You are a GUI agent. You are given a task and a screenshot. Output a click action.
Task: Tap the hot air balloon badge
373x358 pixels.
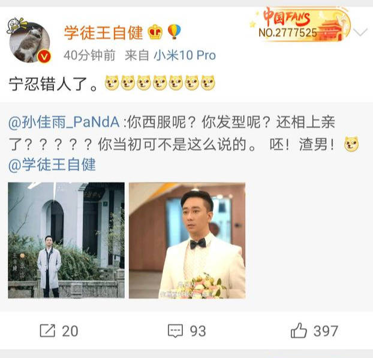[174, 32]
